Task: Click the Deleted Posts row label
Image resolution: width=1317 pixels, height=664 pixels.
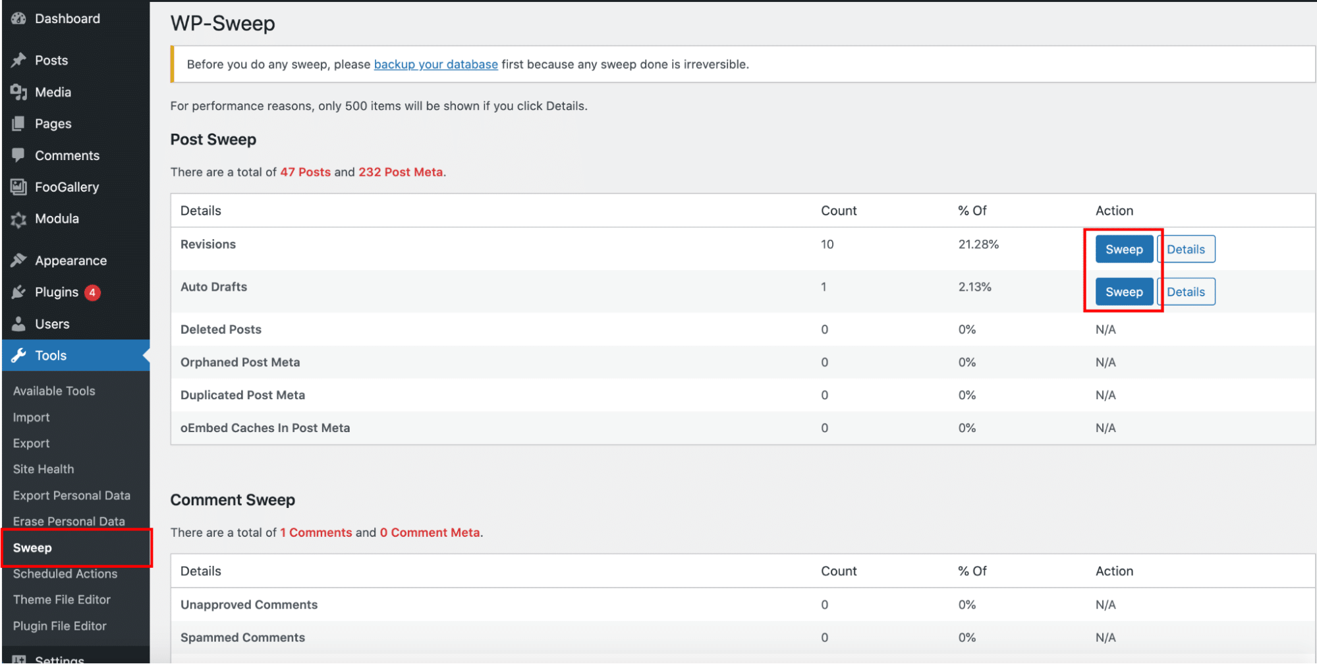Action: click(x=221, y=329)
